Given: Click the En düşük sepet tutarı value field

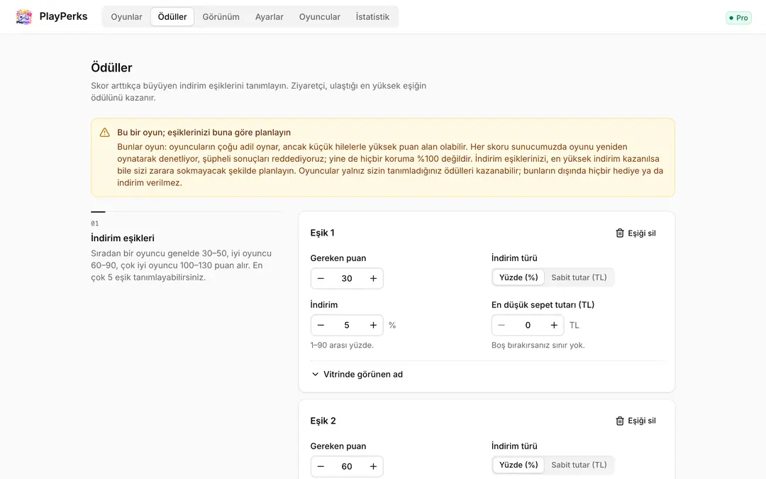Looking at the screenshot, I should (x=528, y=326).
